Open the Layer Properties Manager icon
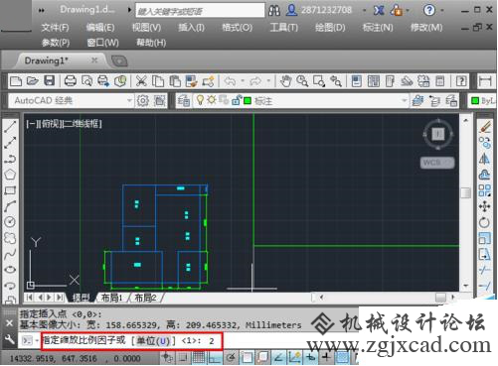This screenshot has height=366, width=498. tap(183, 100)
